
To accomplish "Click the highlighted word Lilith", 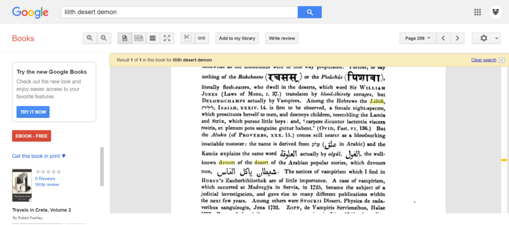I will tap(377, 101).
